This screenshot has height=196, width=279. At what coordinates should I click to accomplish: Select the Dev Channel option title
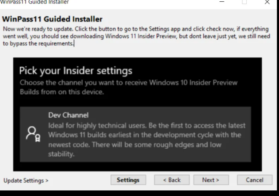click(x=68, y=115)
